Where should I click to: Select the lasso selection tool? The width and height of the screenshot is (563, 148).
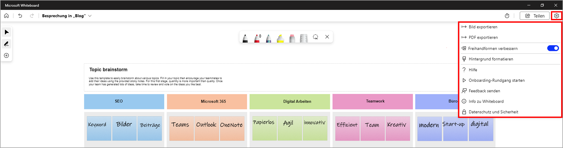click(316, 37)
